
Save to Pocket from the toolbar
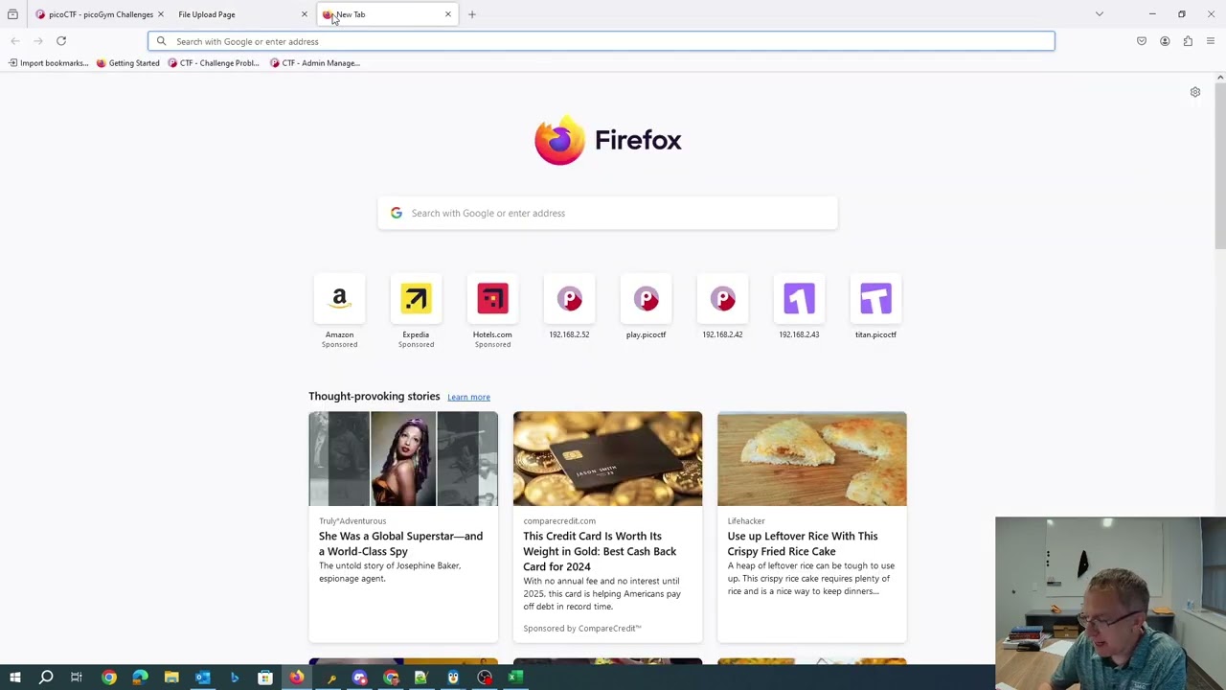click(1142, 41)
